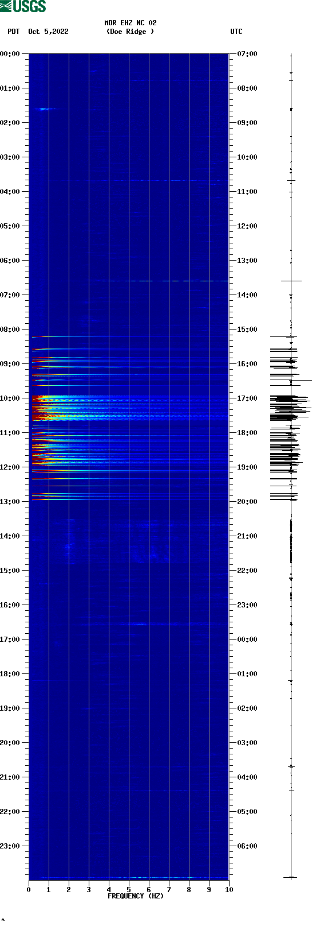Click the PDT time label '05:00'
The height and width of the screenshot is (926, 316).
(x=10, y=226)
